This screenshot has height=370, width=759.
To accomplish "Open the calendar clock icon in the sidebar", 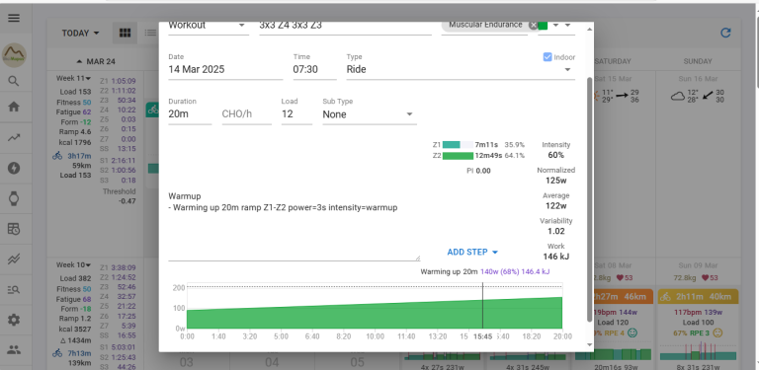I will click(x=14, y=229).
